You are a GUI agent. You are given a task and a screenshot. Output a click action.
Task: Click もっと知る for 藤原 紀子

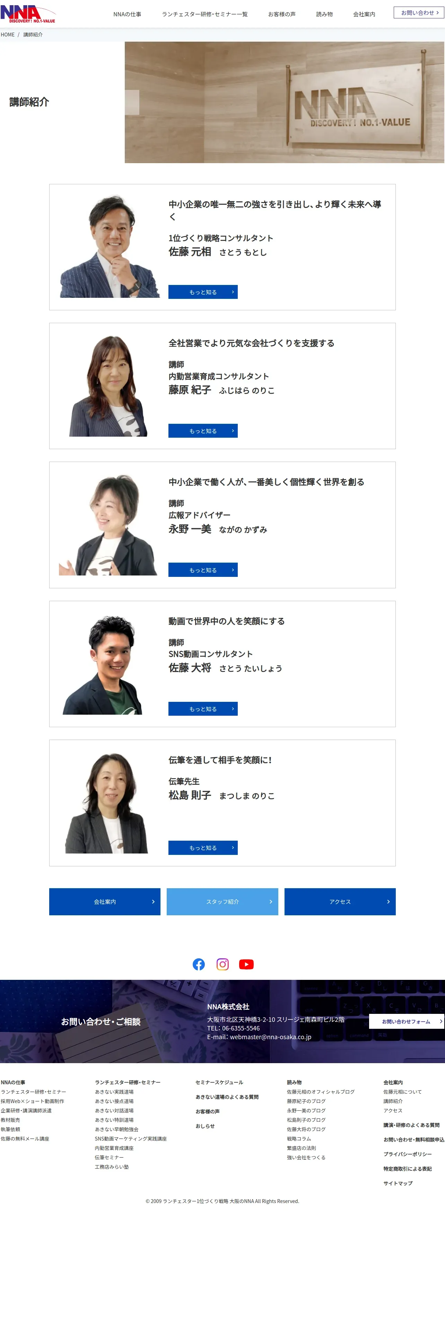coord(203,431)
